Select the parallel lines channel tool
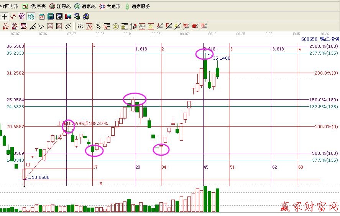This screenshot has height=216, width=340. pos(68,26)
